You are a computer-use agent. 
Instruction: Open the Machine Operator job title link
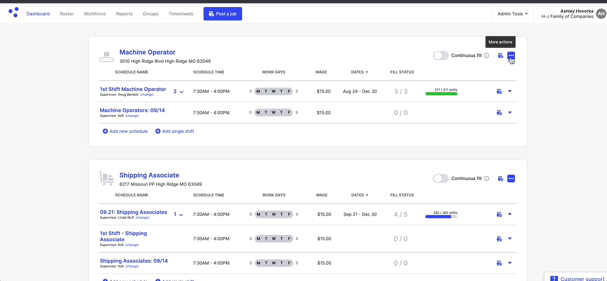click(147, 52)
